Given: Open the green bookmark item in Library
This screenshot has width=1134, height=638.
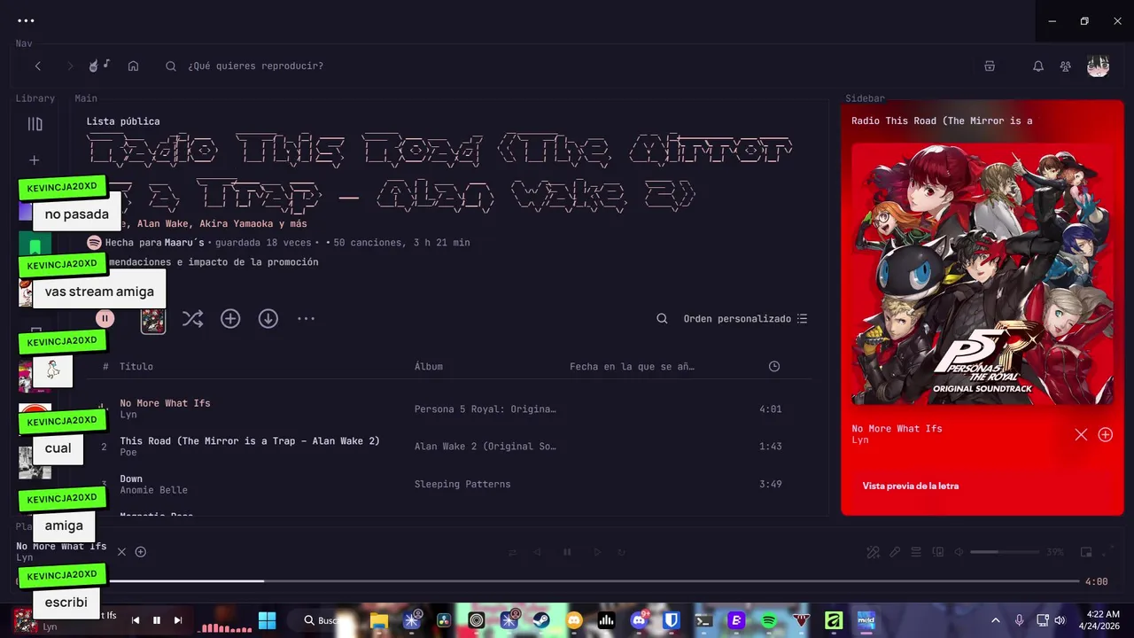Looking at the screenshot, I should pyautogui.click(x=35, y=245).
